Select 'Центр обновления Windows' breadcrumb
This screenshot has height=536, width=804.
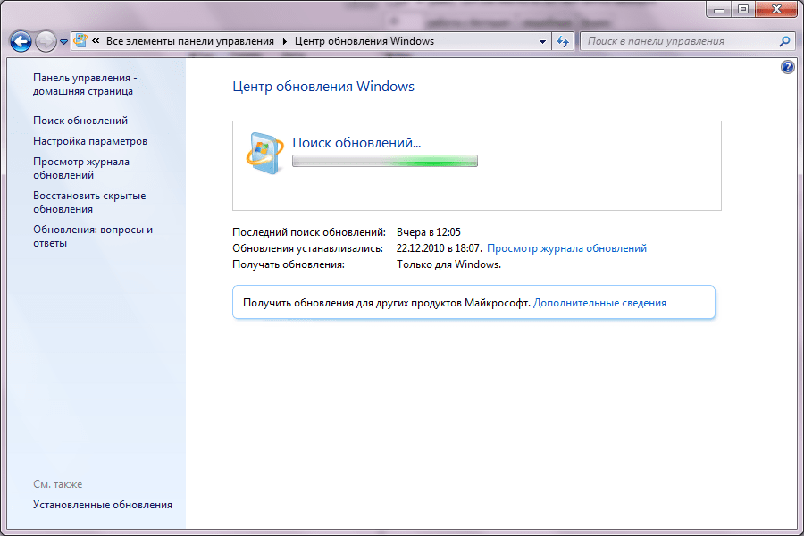(x=364, y=41)
